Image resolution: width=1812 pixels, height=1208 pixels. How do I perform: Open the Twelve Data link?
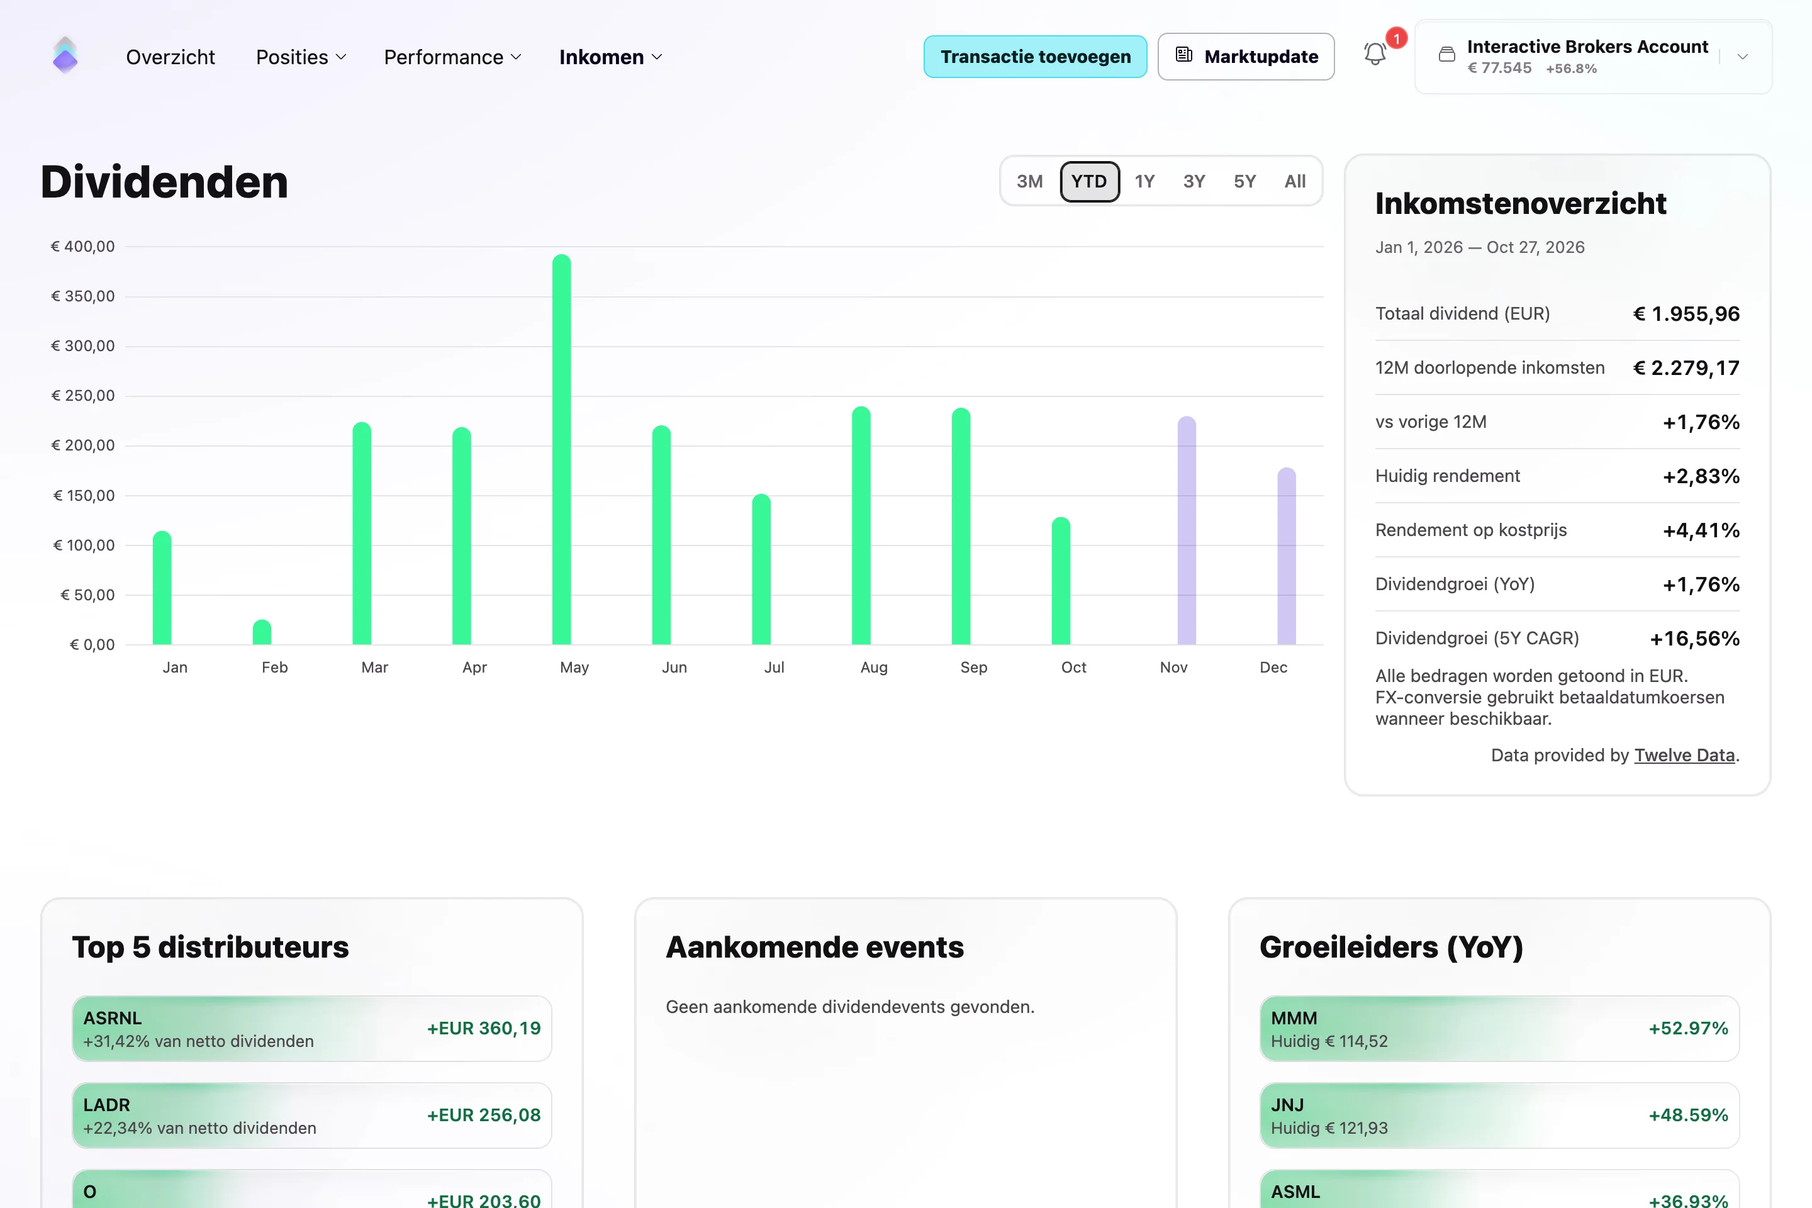1684,755
